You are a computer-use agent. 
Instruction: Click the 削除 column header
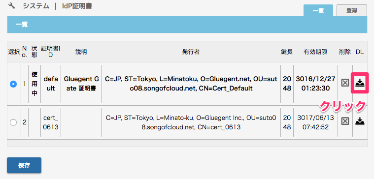click(x=345, y=52)
